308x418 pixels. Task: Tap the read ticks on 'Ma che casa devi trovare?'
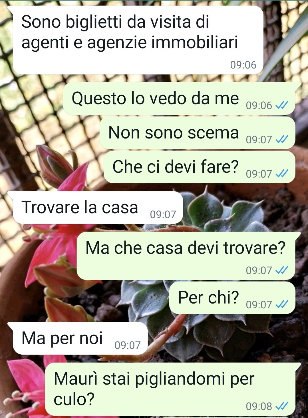(x=281, y=270)
